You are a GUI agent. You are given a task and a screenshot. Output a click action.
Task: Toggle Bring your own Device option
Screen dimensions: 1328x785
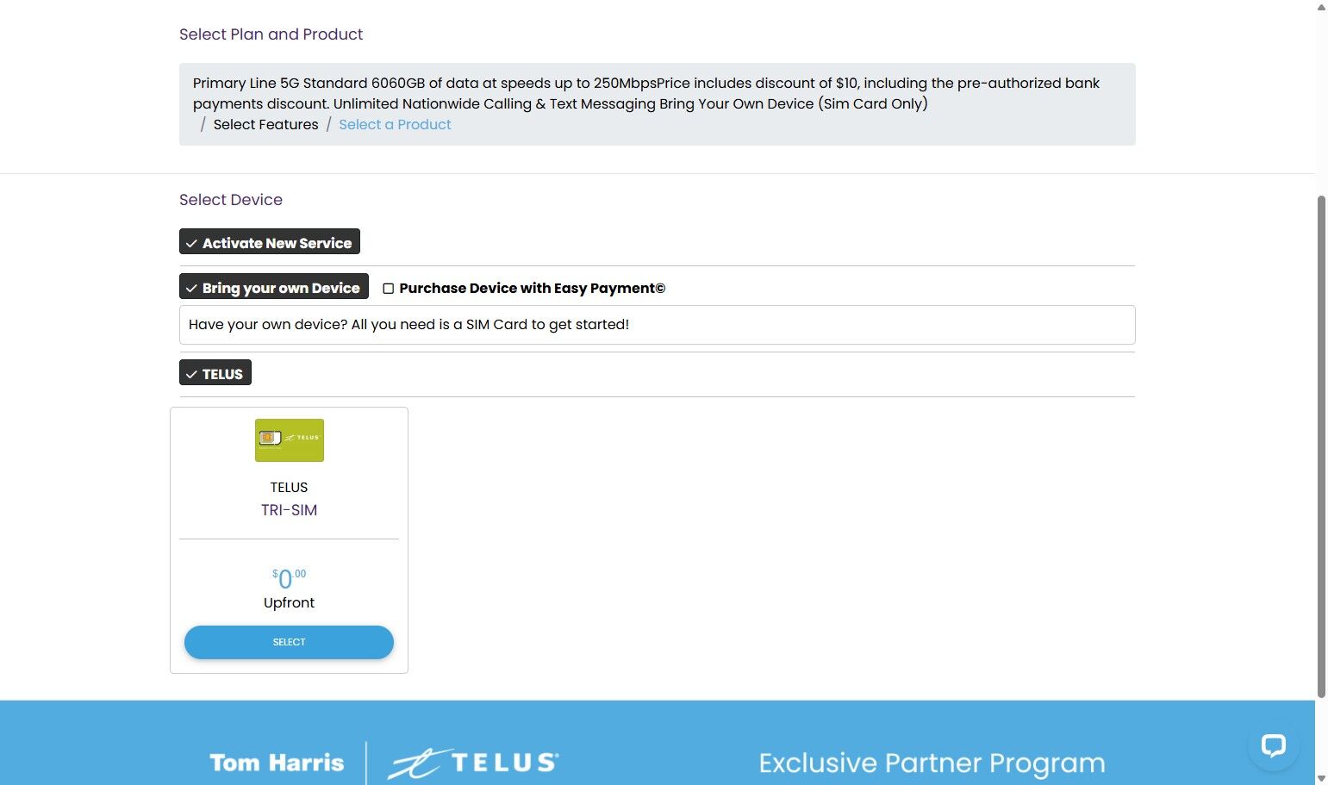click(274, 287)
